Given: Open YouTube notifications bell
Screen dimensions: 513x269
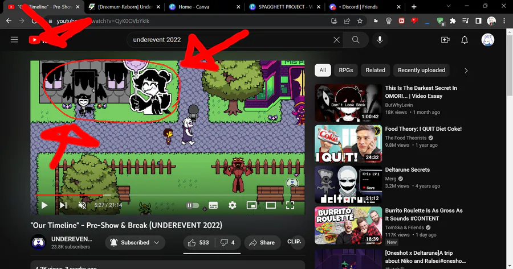Looking at the screenshot, I should (464, 40).
